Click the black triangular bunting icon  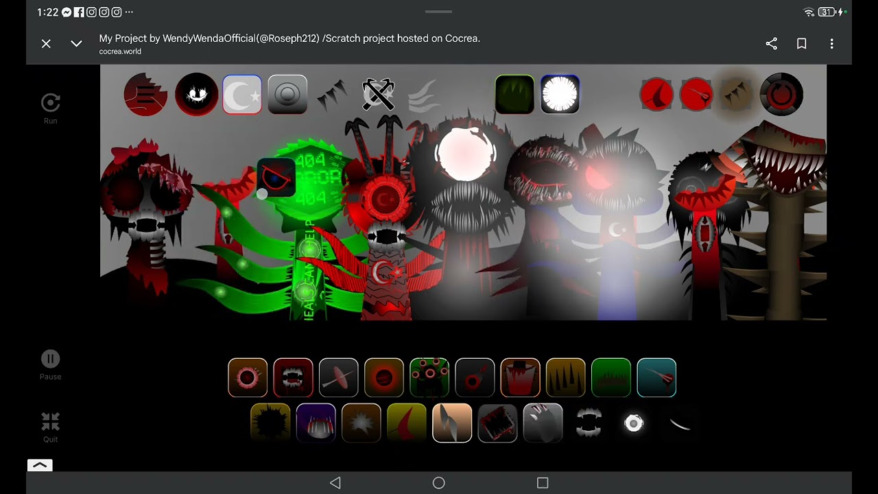(x=332, y=95)
